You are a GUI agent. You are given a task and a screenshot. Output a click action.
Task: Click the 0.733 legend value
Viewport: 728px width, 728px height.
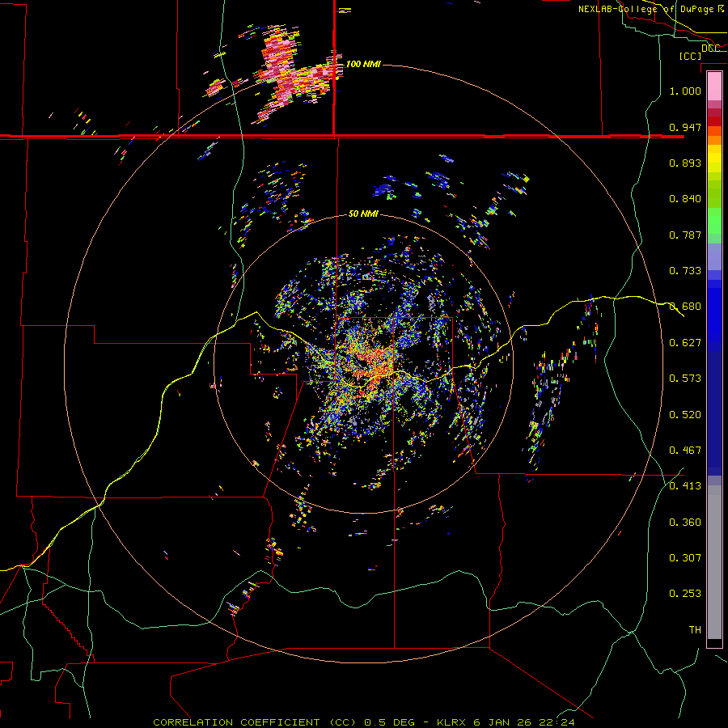coord(685,271)
